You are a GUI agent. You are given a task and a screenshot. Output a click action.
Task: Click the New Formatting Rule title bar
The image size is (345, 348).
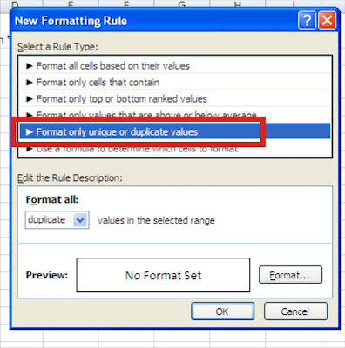[x=154, y=21]
